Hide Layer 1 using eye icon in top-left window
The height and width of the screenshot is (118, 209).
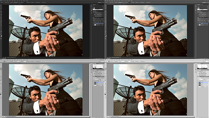click(x=93, y=24)
